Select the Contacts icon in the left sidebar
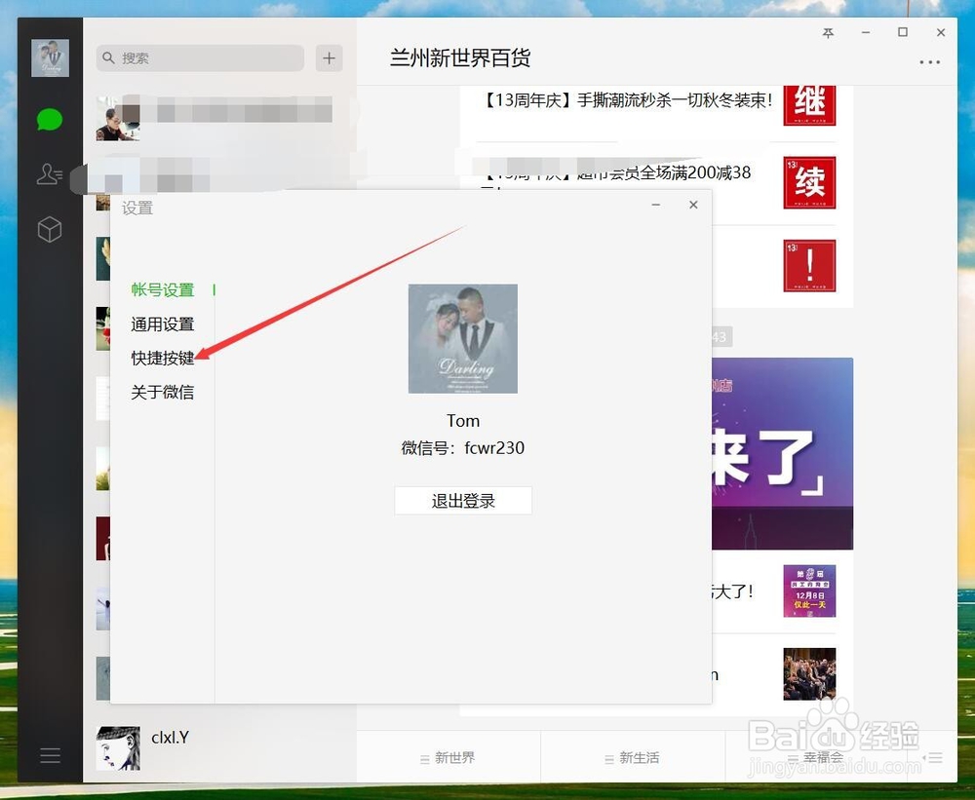The height and width of the screenshot is (800, 975). [49, 173]
